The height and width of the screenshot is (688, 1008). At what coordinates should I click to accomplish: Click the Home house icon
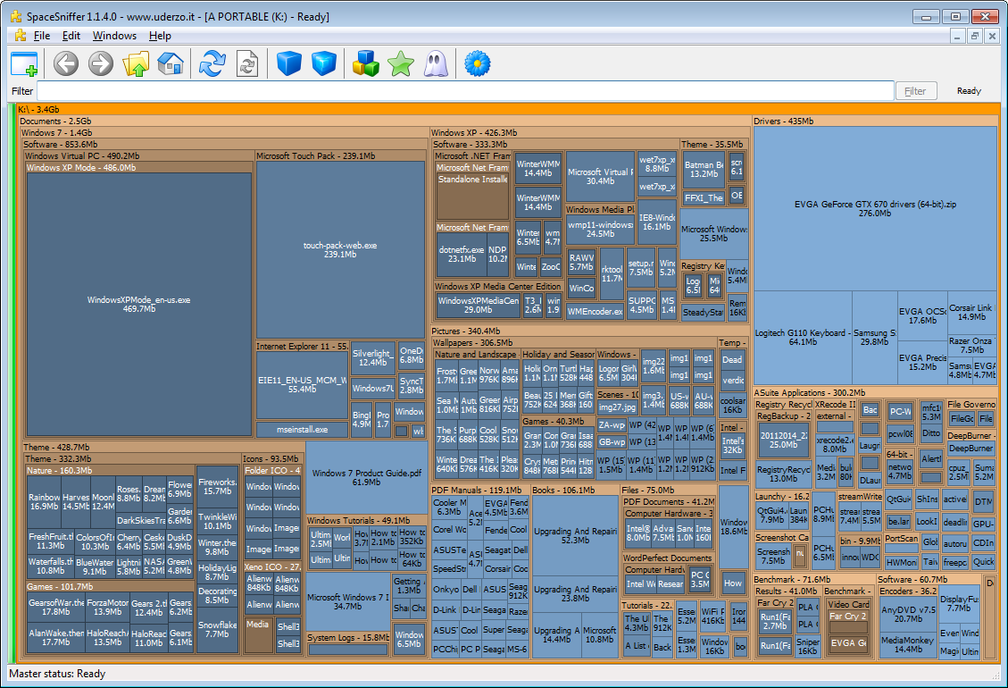[170, 63]
